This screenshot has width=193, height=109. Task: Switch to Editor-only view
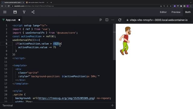(163, 12)
